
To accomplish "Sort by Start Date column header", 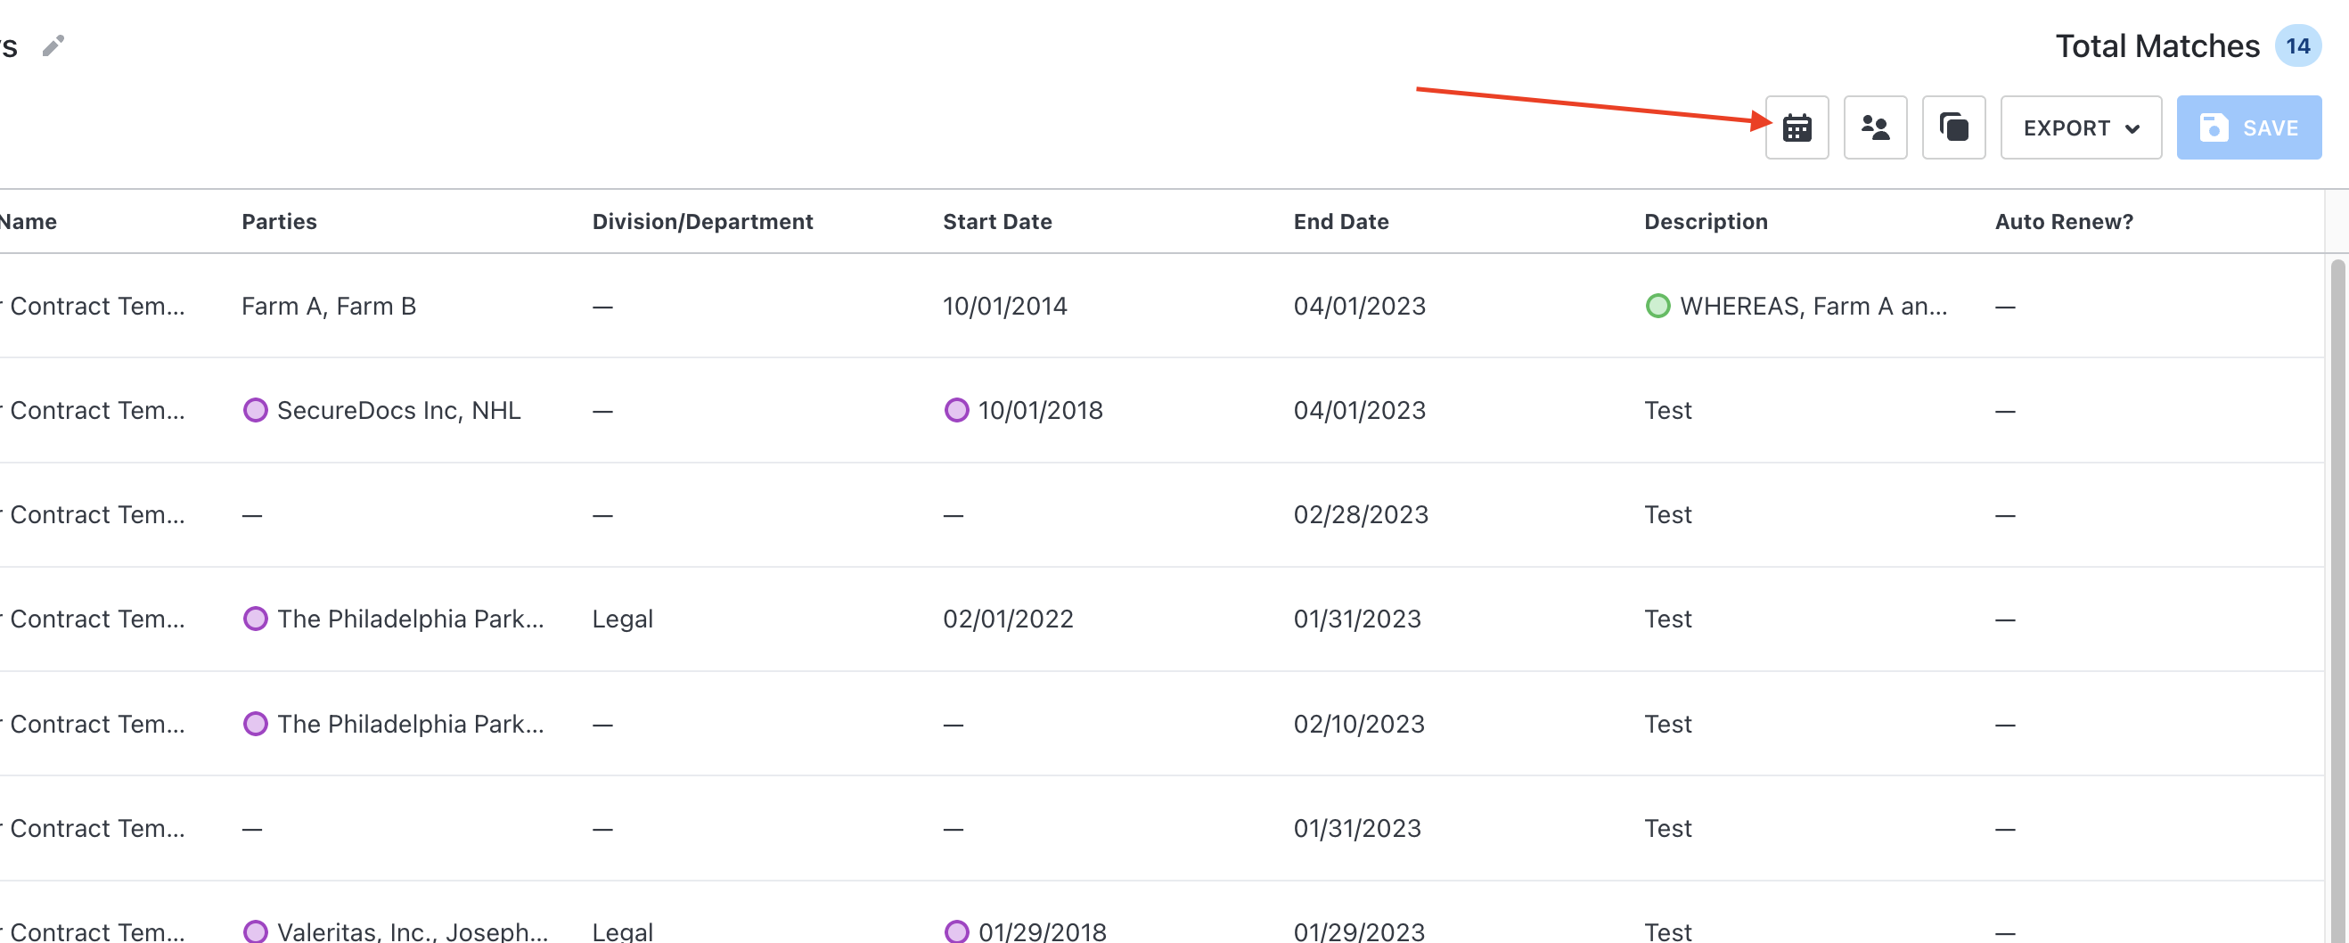I will tap(996, 222).
